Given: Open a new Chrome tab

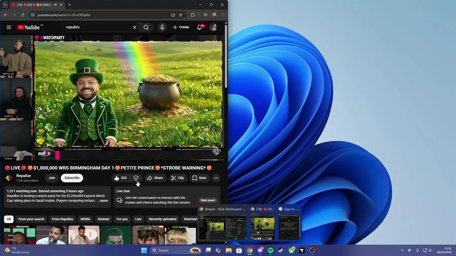Looking at the screenshot, I should tap(69, 5).
